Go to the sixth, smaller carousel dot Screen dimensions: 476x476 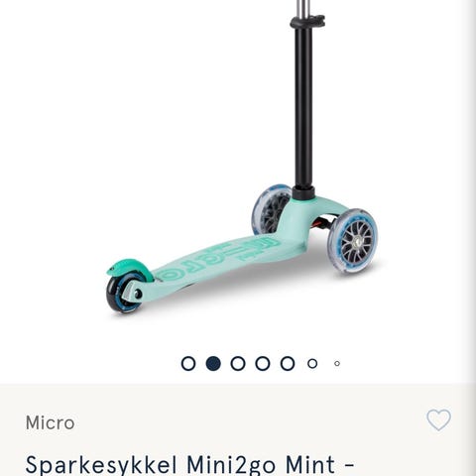(x=312, y=364)
